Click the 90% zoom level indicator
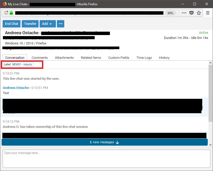This screenshot has height=171, width=213. (x=170, y=13)
